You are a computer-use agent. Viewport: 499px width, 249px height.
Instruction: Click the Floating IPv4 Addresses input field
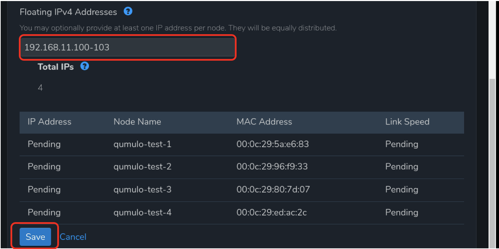click(127, 47)
